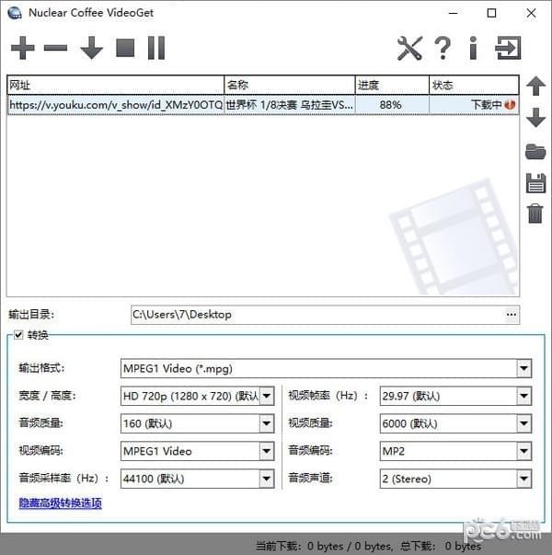The height and width of the screenshot is (555, 552).
Task: Stop download with square stop icon
Action: coord(125,48)
